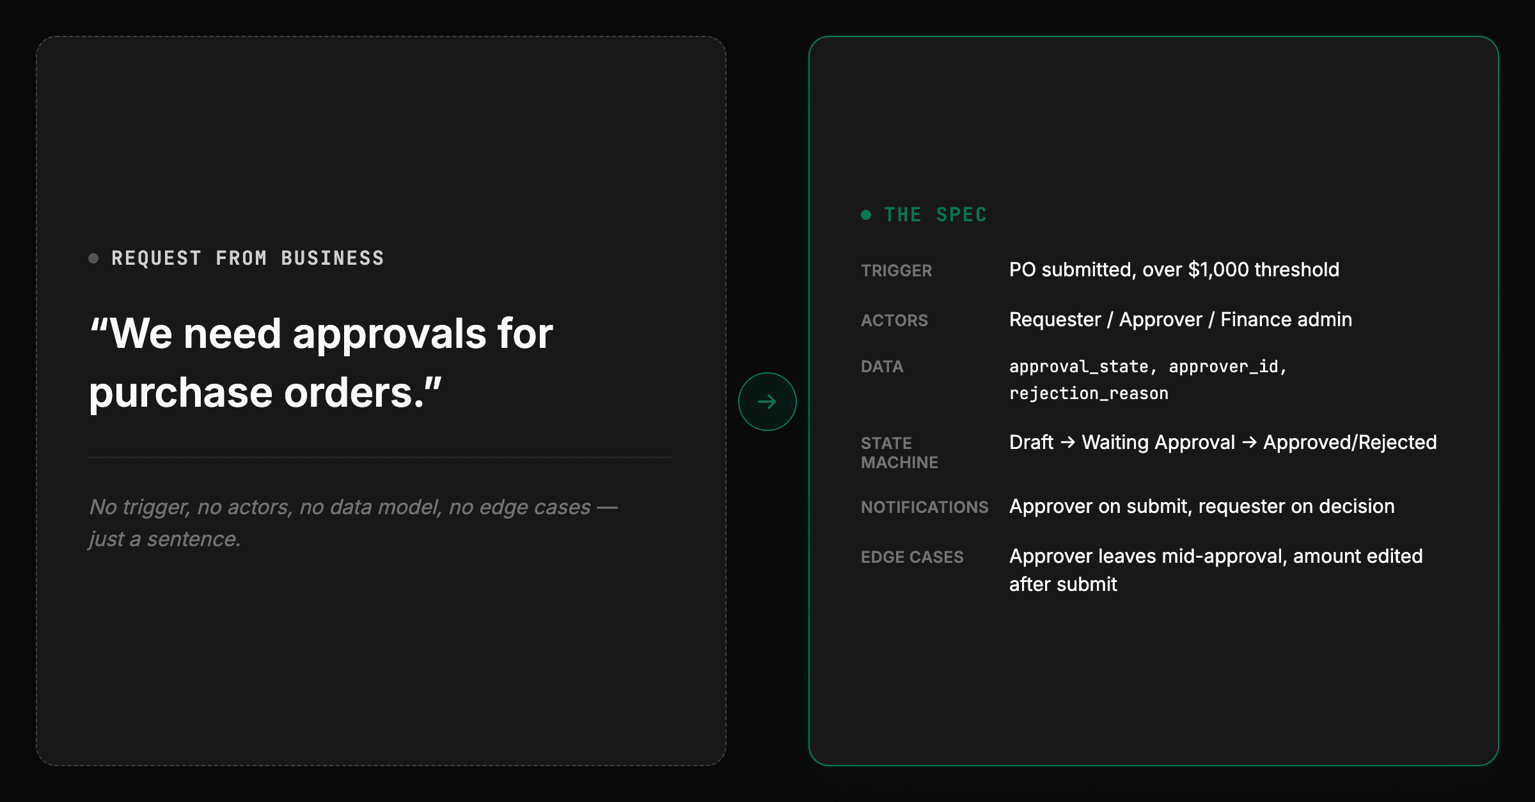This screenshot has height=802, width=1535.
Task: Click the EDGE CASES row label
Action: (x=912, y=557)
